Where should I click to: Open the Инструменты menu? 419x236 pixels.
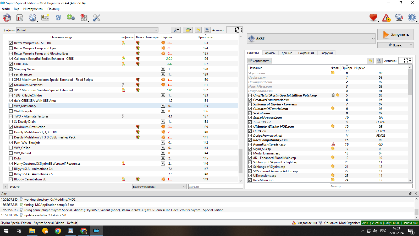click(x=33, y=9)
